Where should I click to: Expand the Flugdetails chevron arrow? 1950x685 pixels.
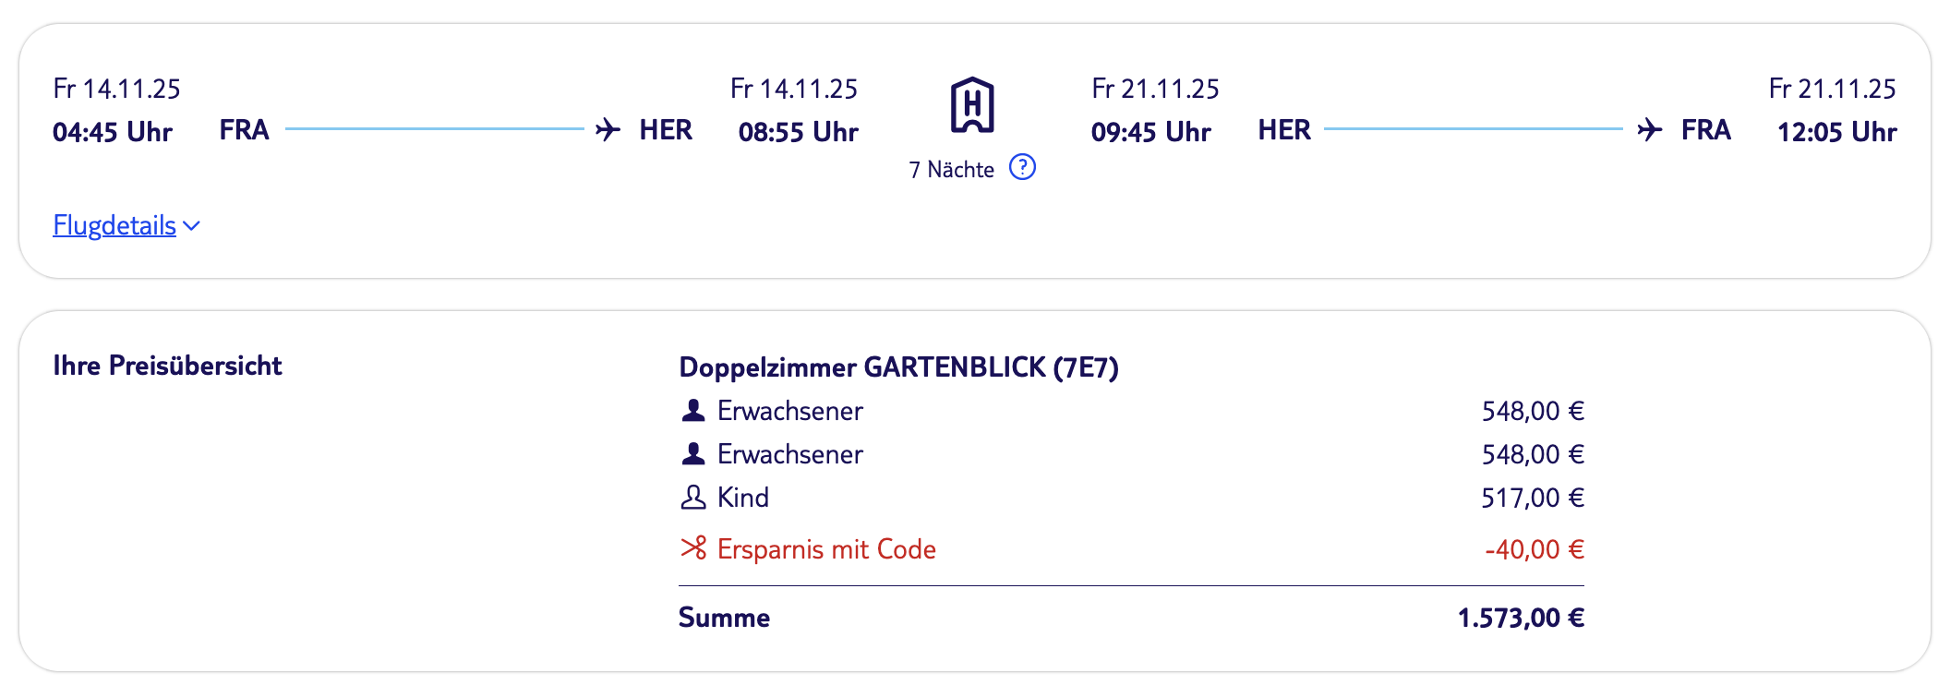(192, 226)
